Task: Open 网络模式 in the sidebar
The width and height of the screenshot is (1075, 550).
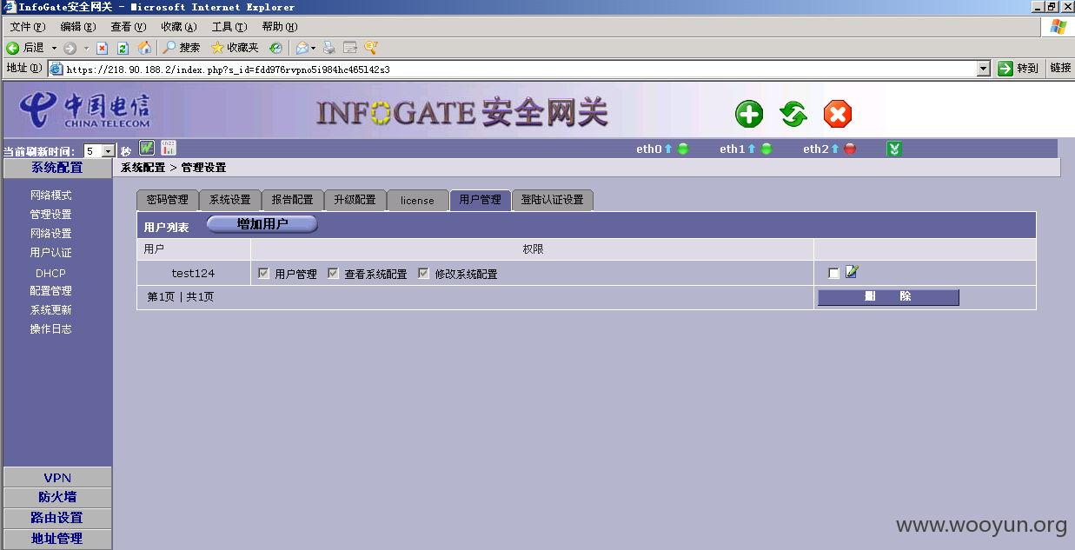Action: point(51,195)
